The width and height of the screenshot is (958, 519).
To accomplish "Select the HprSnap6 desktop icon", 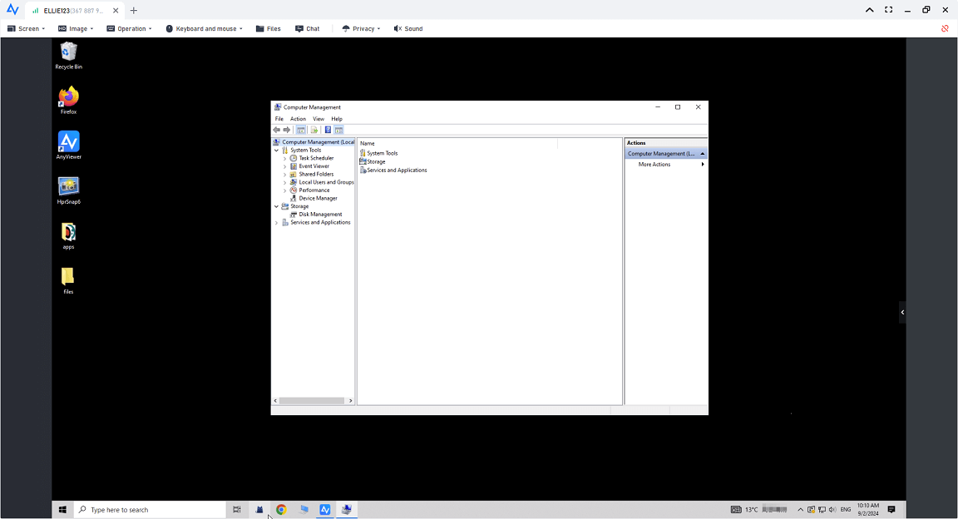I will 68,190.
